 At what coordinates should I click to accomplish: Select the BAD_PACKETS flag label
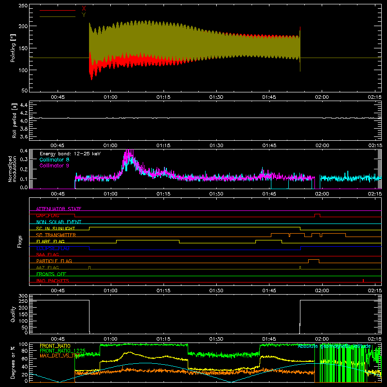coord(53,281)
